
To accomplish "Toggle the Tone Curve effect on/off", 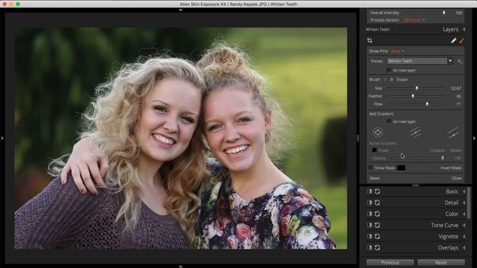I will 370,225.
